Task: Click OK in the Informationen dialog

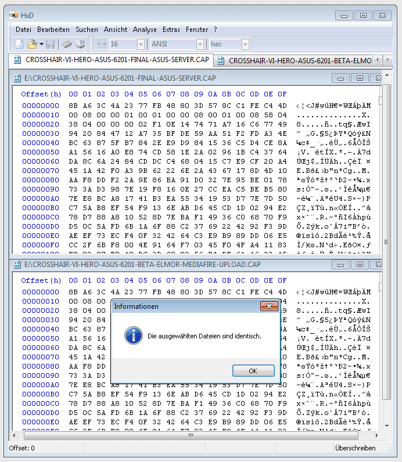Action: [253, 371]
